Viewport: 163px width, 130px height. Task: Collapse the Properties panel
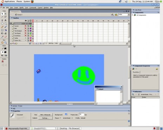click(x=12, y=111)
